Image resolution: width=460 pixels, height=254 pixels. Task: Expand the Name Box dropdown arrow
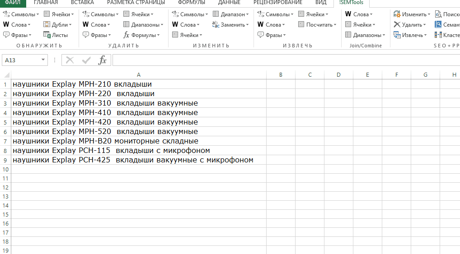coord(43,60)
